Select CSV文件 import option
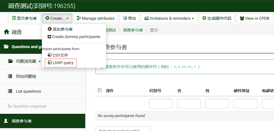 tap(60, 55)
